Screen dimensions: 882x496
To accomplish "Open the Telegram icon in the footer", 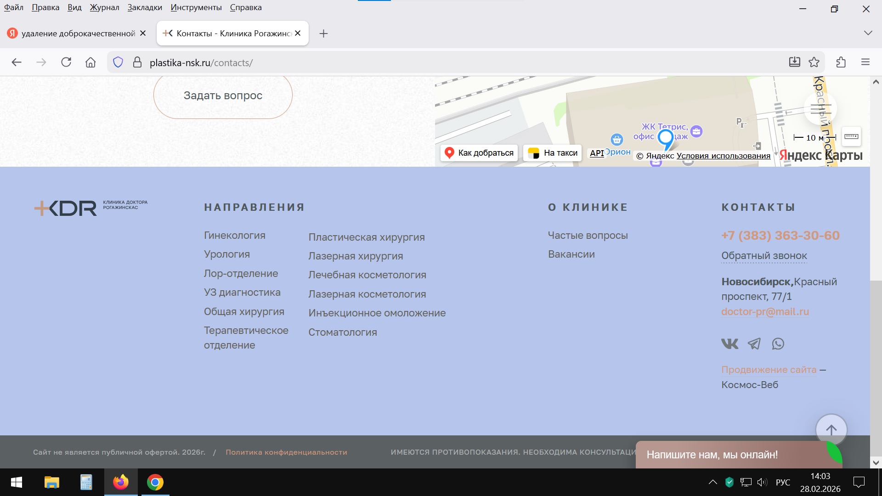I will click(x=754, y=344).
